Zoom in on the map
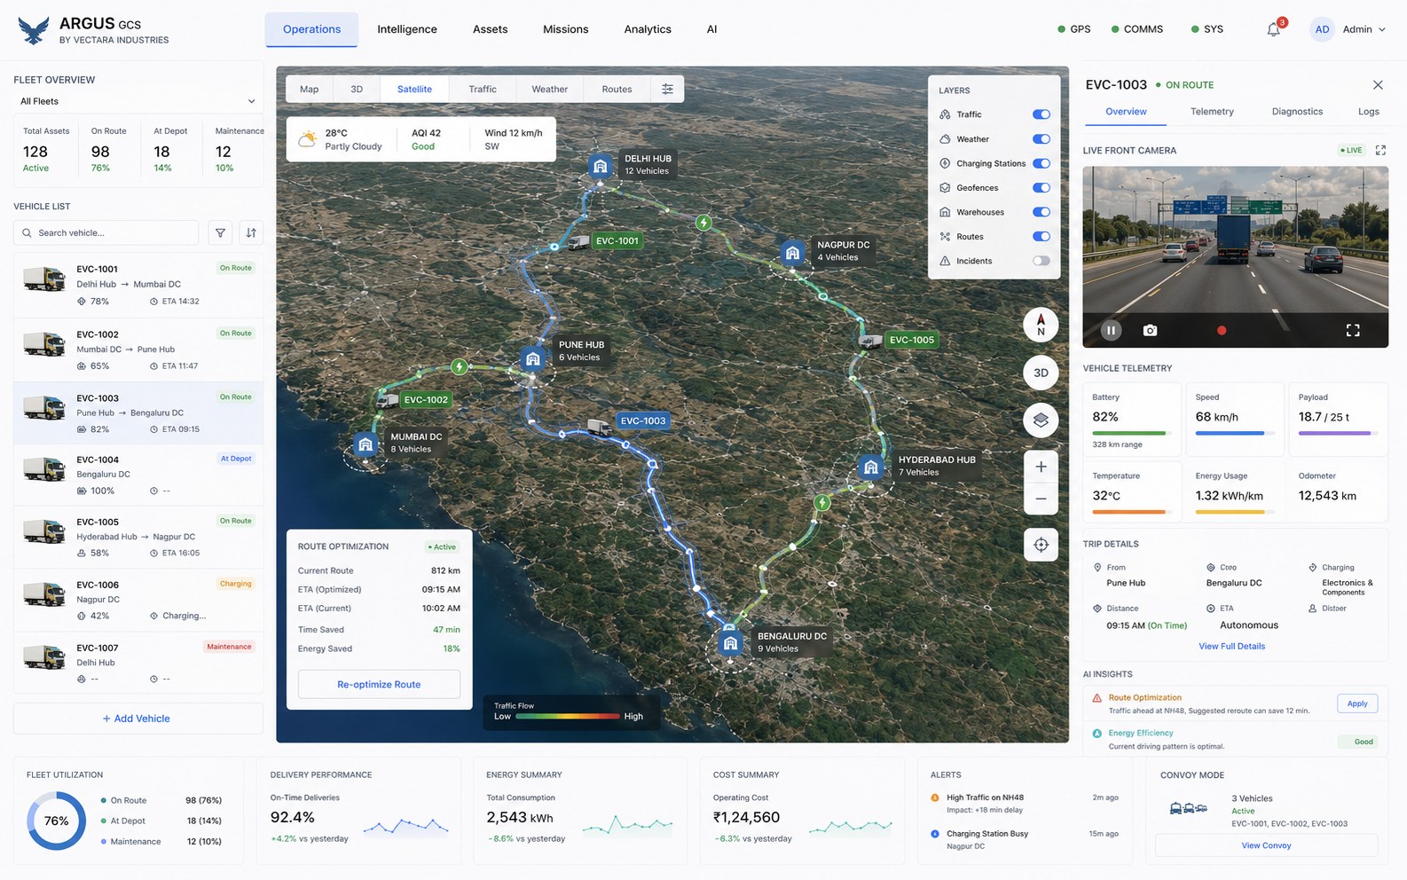This screenshot has width=1407, height=880. 1041,467
